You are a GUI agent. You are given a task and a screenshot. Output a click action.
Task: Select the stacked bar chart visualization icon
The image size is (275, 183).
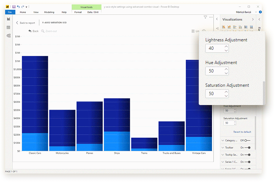point(224,27)
